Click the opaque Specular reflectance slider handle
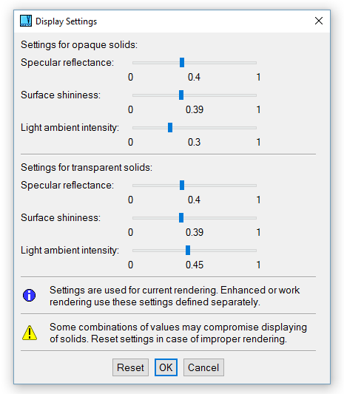Screen dimensions: 344x394 [182, 63]
